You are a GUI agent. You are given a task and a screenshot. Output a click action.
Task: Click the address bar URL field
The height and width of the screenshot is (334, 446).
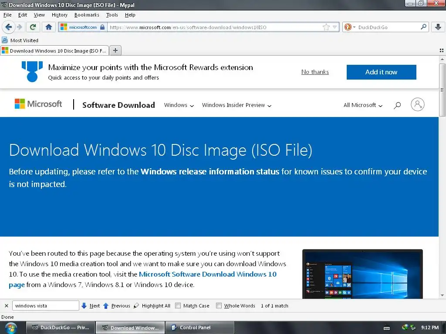pos(215,27)
